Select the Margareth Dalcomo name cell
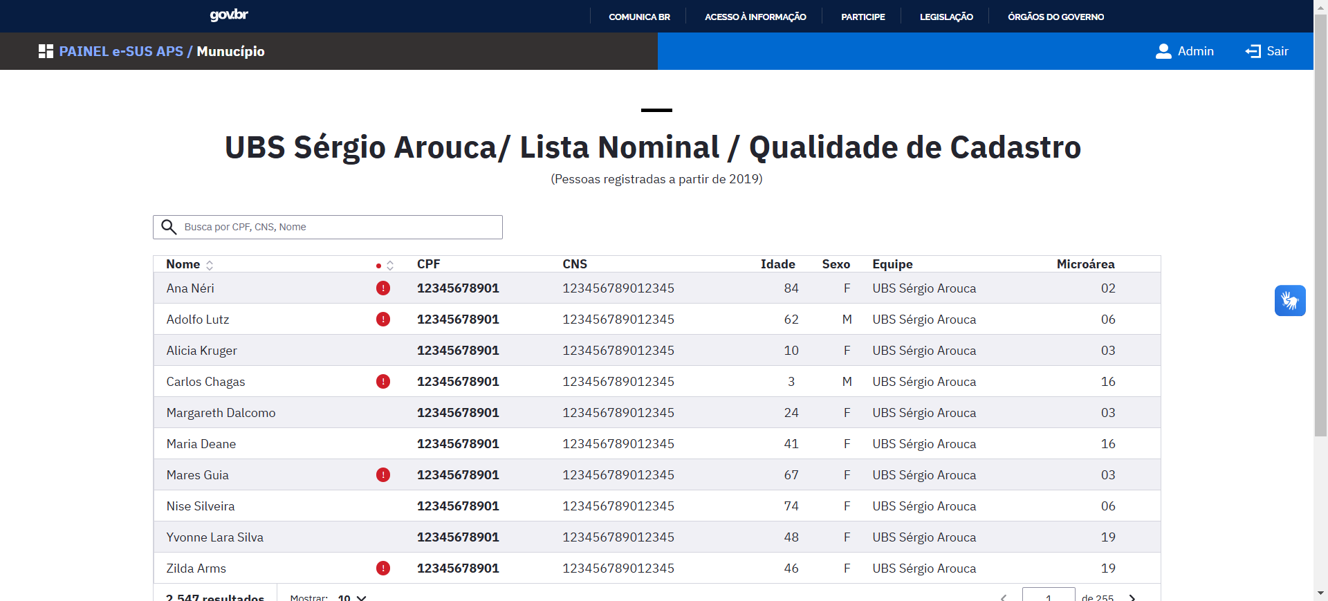Viewport: 1328px width, 601px height. pos(221,413)
